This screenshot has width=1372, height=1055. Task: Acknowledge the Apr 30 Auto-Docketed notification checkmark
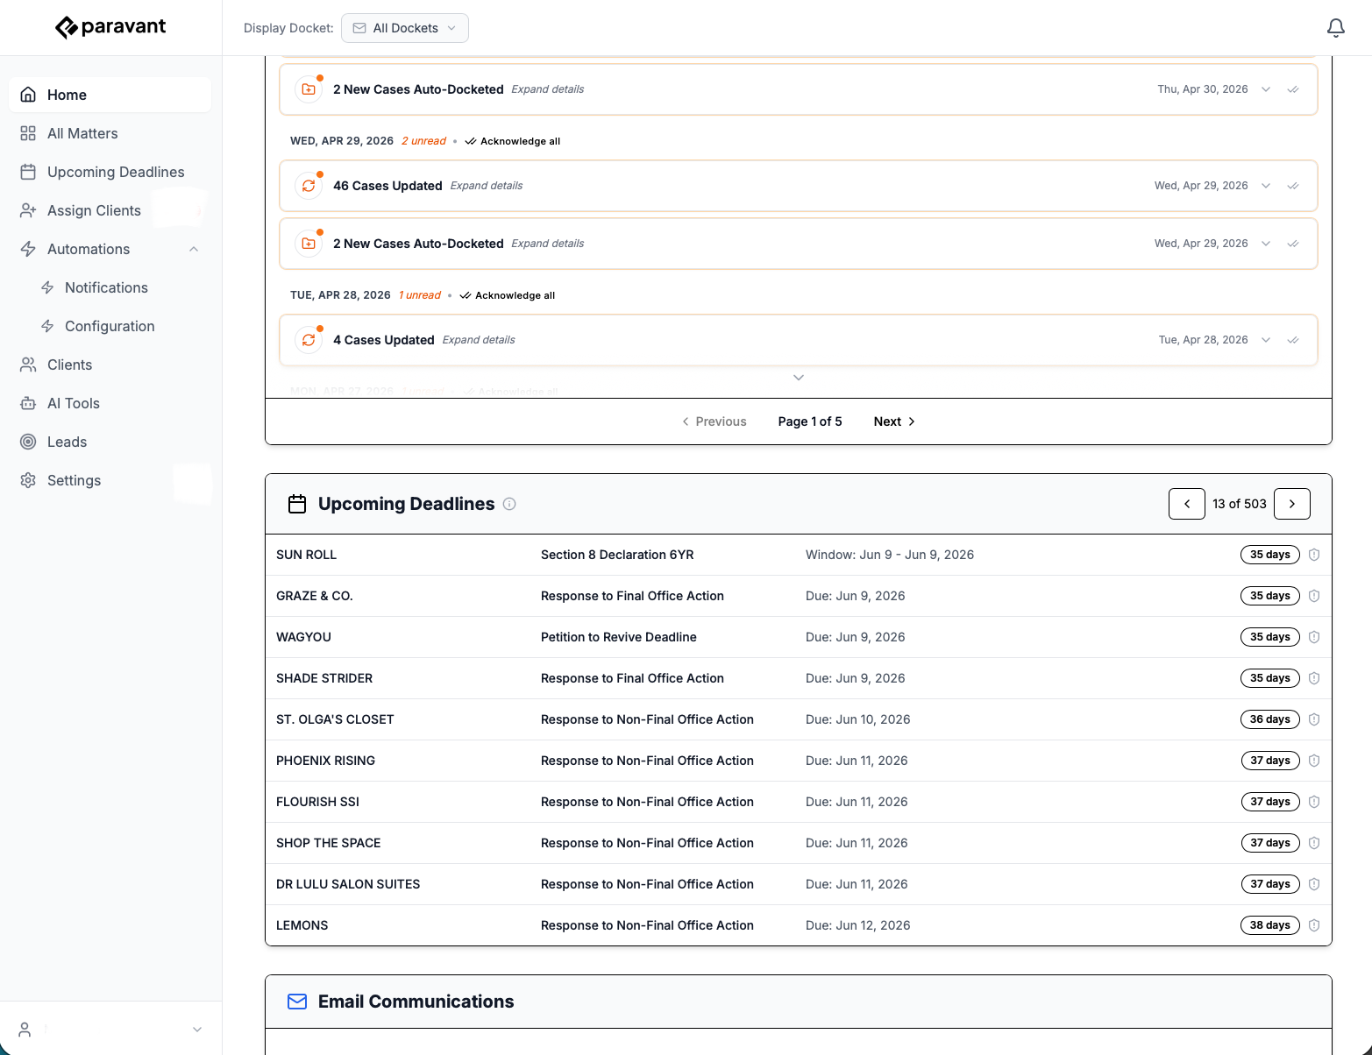click(1292, 89)
